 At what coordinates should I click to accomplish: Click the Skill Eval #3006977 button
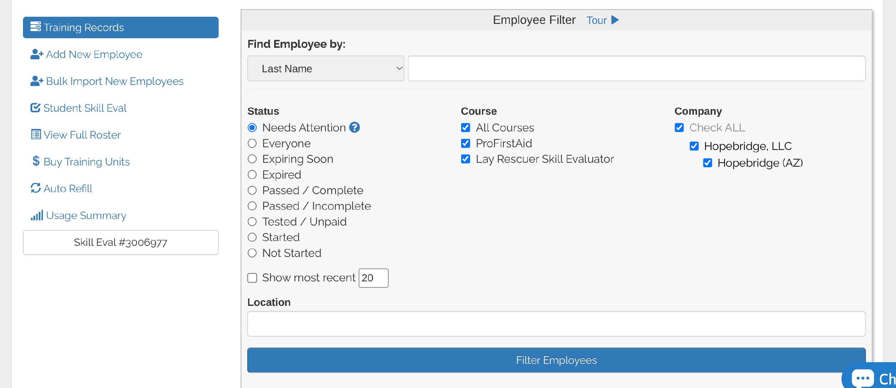point(121,242)
